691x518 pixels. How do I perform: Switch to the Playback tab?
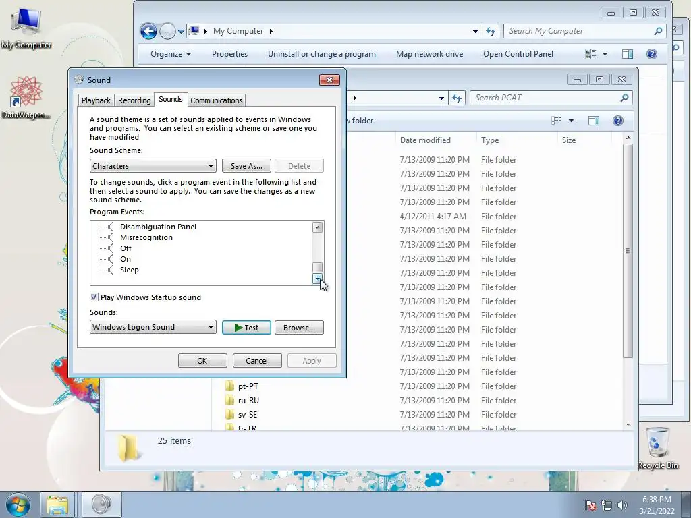96,100
